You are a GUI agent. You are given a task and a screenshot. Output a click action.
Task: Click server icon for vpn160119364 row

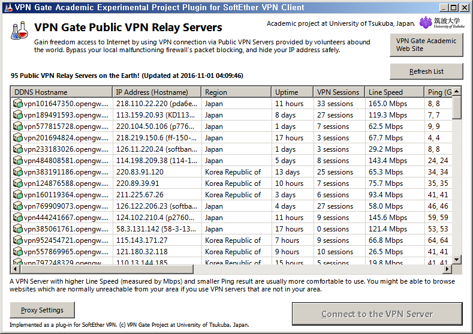18,195
